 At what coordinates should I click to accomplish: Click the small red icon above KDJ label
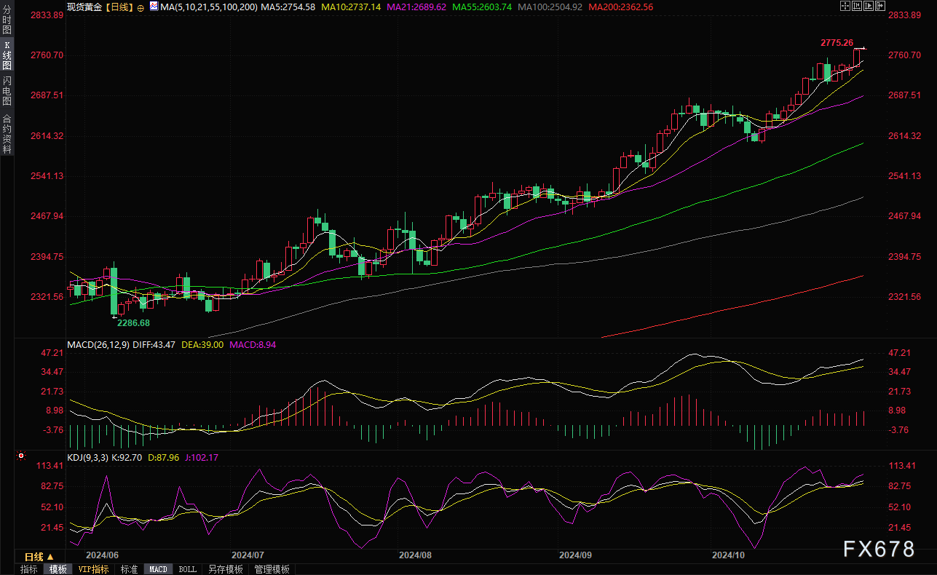click(20, 456)
